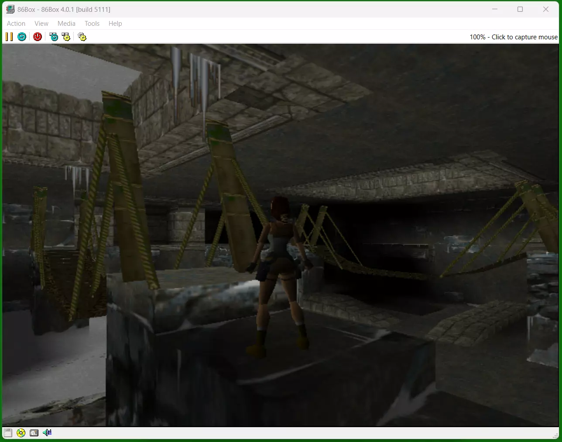This screenshot has height=442, width=562.
Task: Close the 86Box window
Action: [x=546, y=9]
